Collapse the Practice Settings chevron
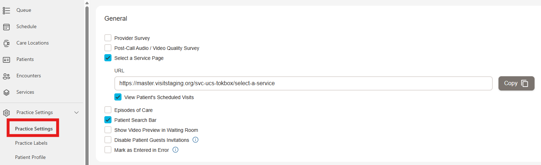This screenshot has width=541, height=165. pos(76,113)
